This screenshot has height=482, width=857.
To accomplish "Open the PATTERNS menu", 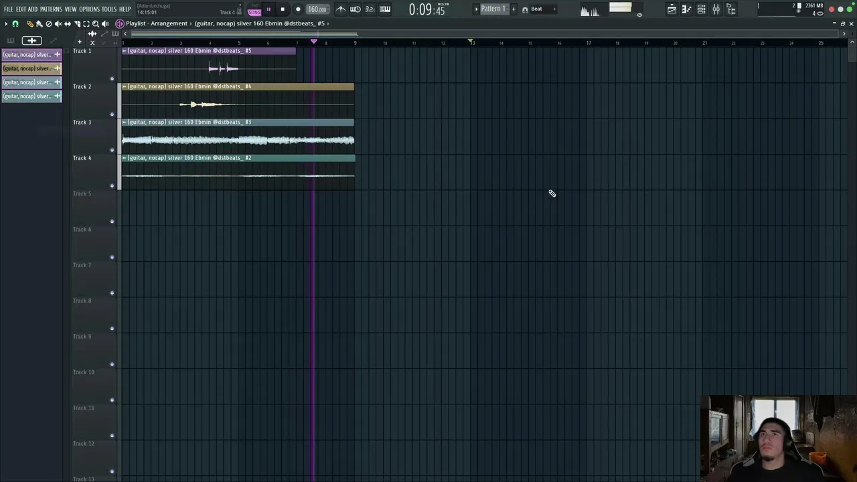I will point(51,9).
